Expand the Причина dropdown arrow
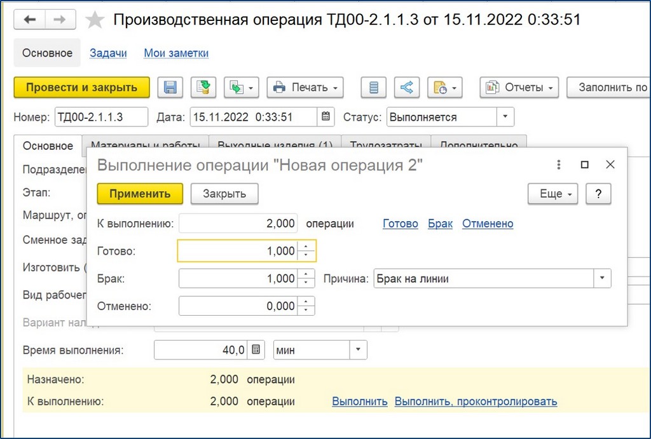Screen dimensions: 651x439 coord(602,278)
